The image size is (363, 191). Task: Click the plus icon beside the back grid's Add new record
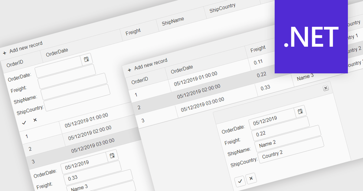coord(5,53)
